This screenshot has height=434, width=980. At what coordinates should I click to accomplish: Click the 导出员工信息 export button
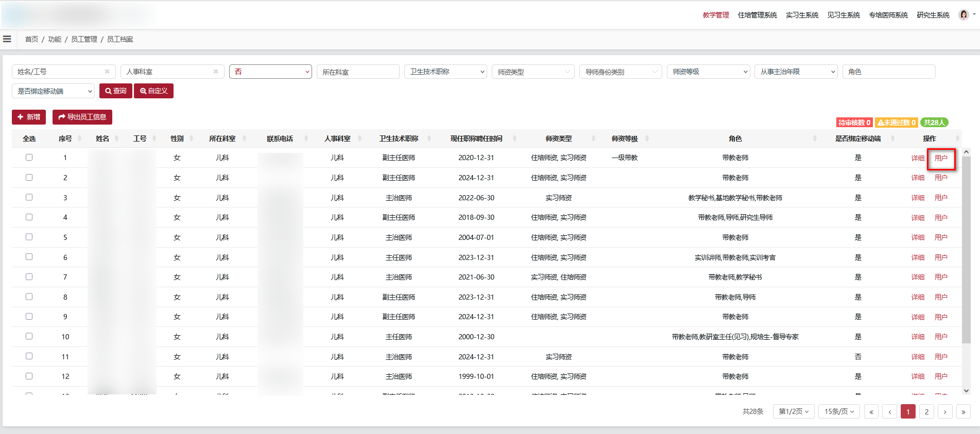pyautogui.click(x=82, y=117)
